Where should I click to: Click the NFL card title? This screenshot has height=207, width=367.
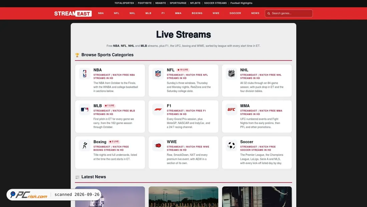click(170, 70)
